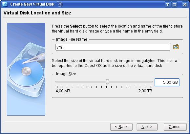Close the Create New Virtual Disk dialog
190x134 pixels.
[x=185, y=5]
